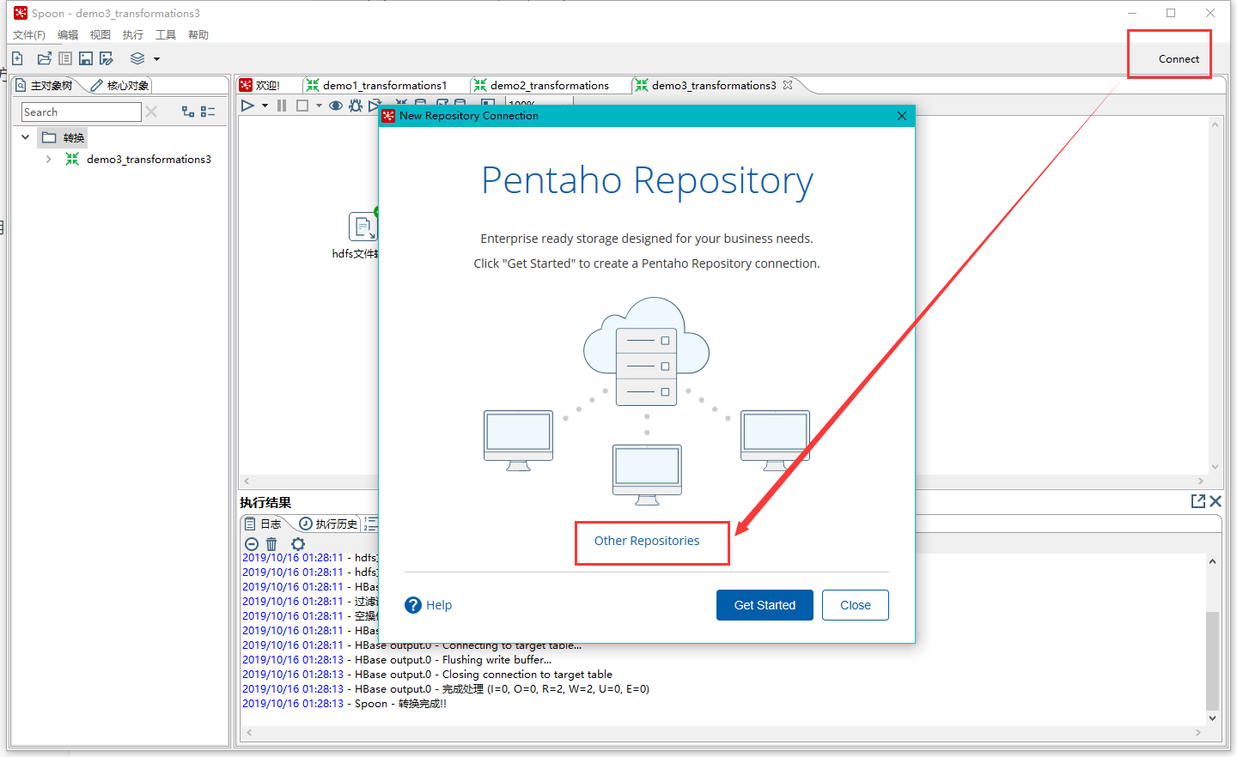Viewport: 1237px width, 757px height.
Task: Collapse the 转换 folder chevron
Action: coord(25,137)
